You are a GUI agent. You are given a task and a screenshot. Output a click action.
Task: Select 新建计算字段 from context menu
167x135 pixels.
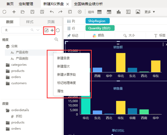tap(66, 74)
